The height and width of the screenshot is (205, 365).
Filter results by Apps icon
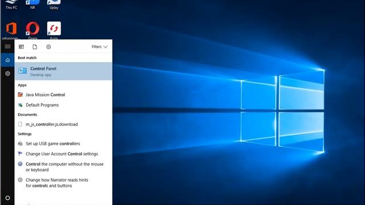pos(21,47)
